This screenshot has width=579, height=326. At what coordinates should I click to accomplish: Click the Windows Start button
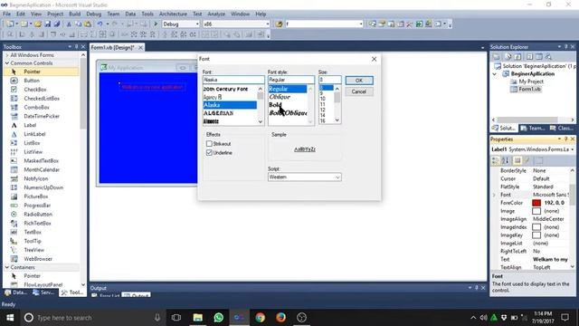click(x=10, y=318)
